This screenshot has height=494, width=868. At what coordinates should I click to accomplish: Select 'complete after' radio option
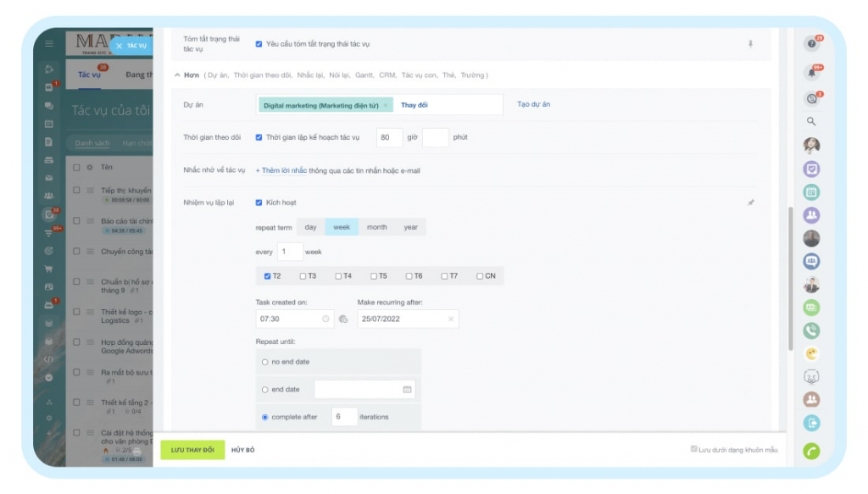click(264, 417)
